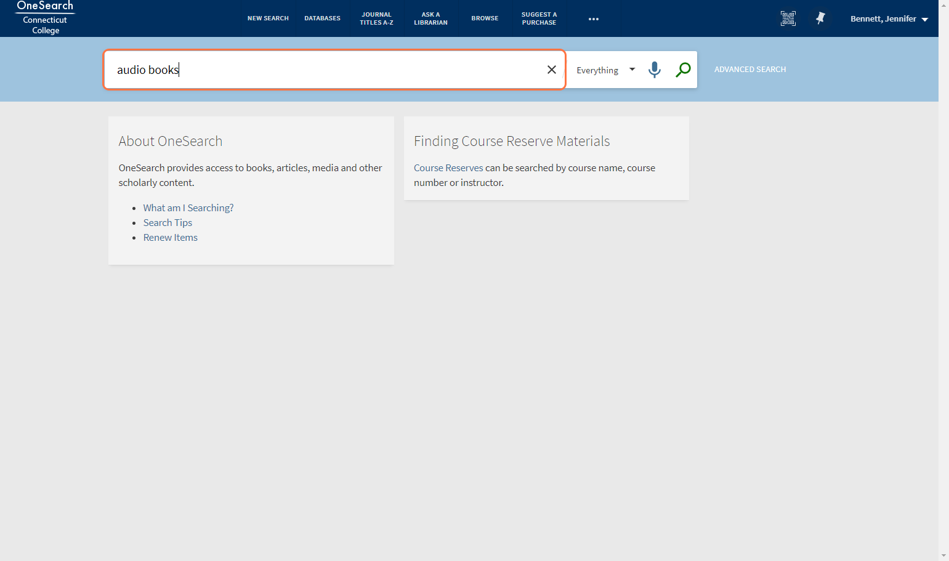
Task: Follow the Course Reserves link
Action: [x=448, y=168]
